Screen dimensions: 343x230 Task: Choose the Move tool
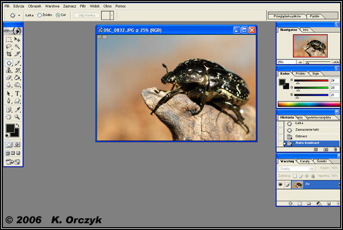[x=17, y=40]
